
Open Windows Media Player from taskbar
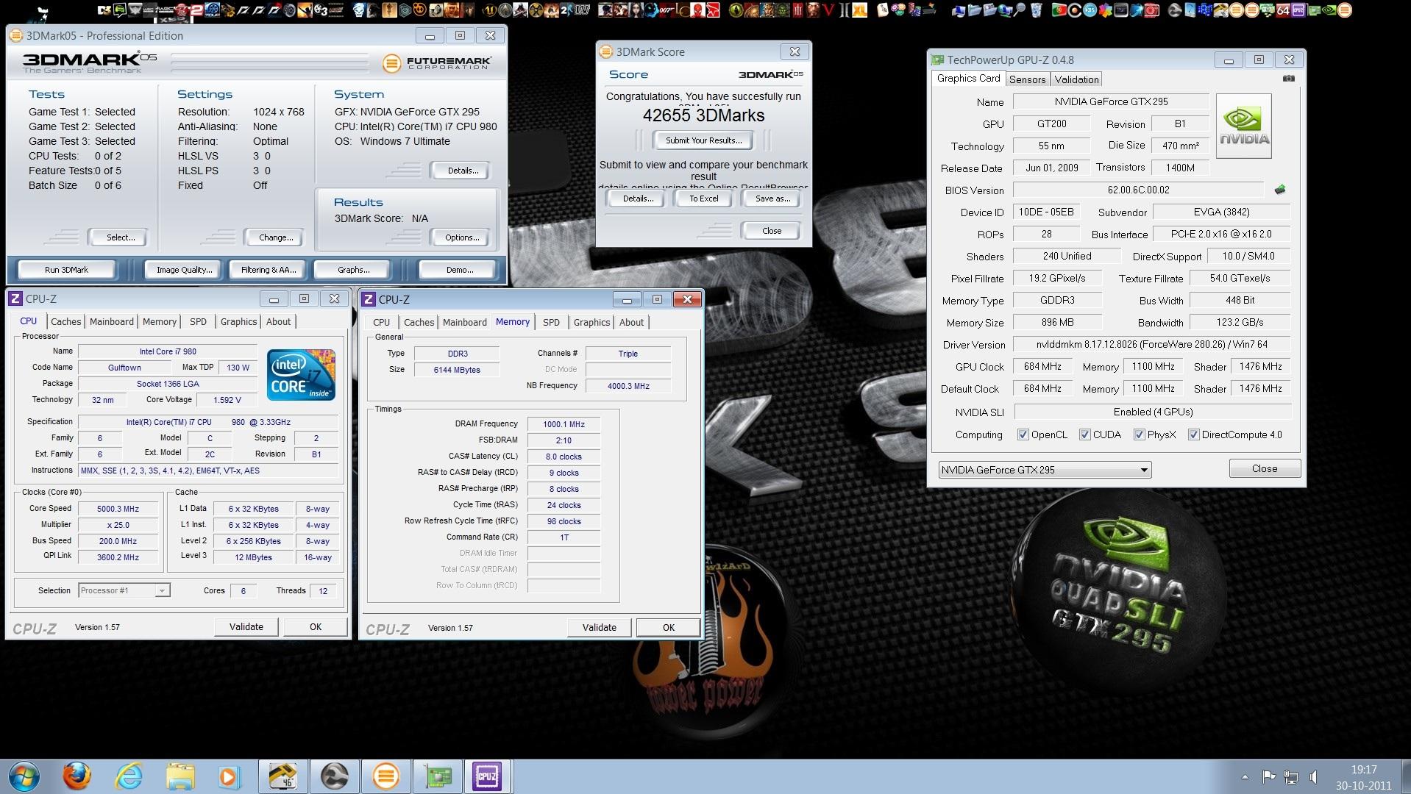click(x=228, y=776)
